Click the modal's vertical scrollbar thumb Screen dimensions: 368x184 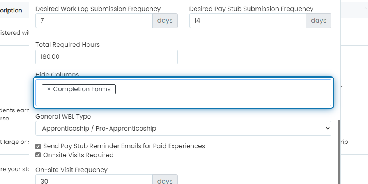(339, 152)
